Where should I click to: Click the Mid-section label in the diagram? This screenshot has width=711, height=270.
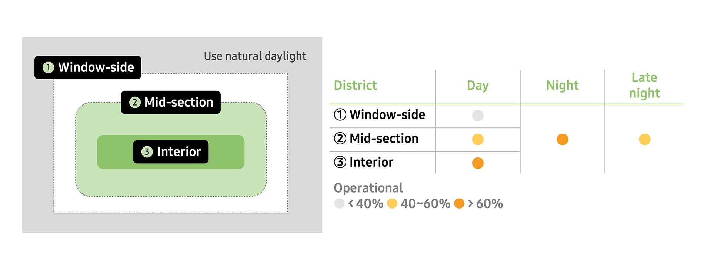pos(178,102)
